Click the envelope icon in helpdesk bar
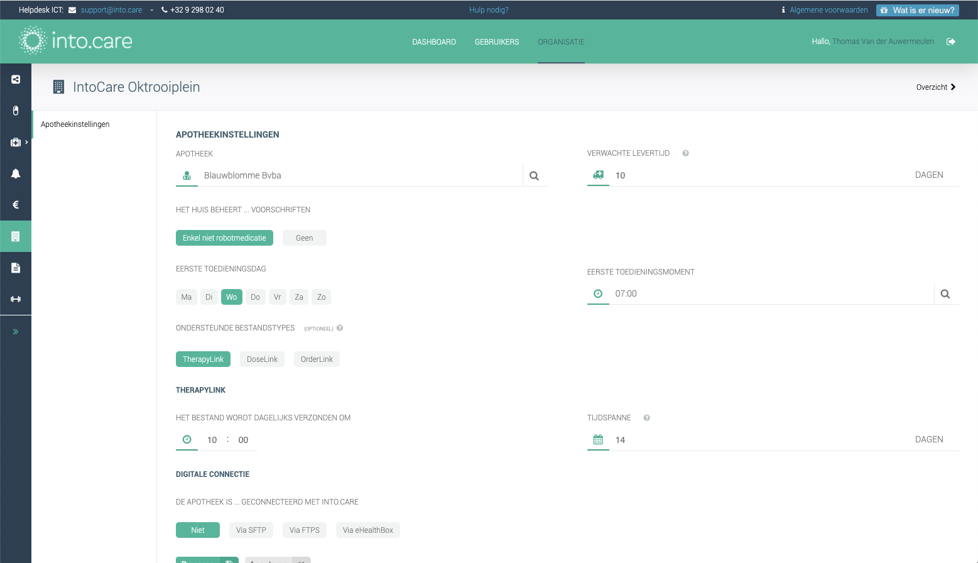Viewport: 978px width, 563px height. tap(72, 10)
